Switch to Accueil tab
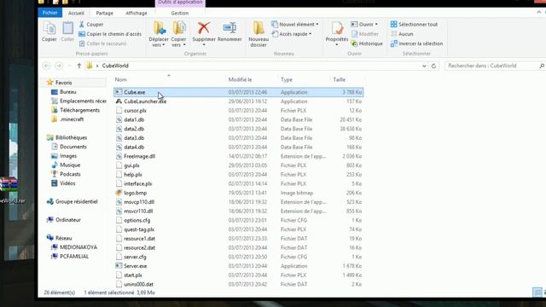Image resolution: width=546 pixels, height=307 pixels. click(76, 13)
